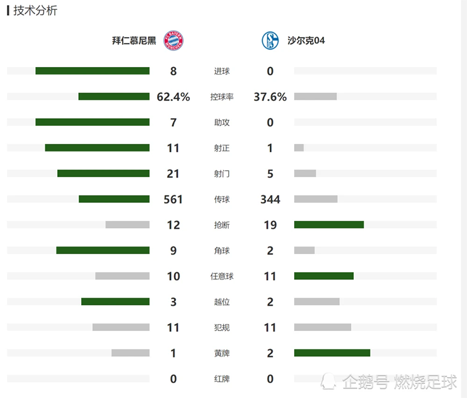The image size is (467, 398).
Task: Click the 射门 stat label
Action: point(222,174)
